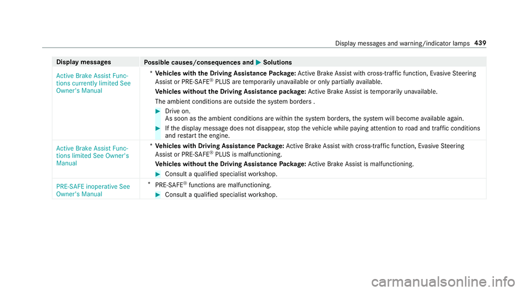Click the 'Drive on.' instruction text
This screenshot has width=524, height=291.
178,111
